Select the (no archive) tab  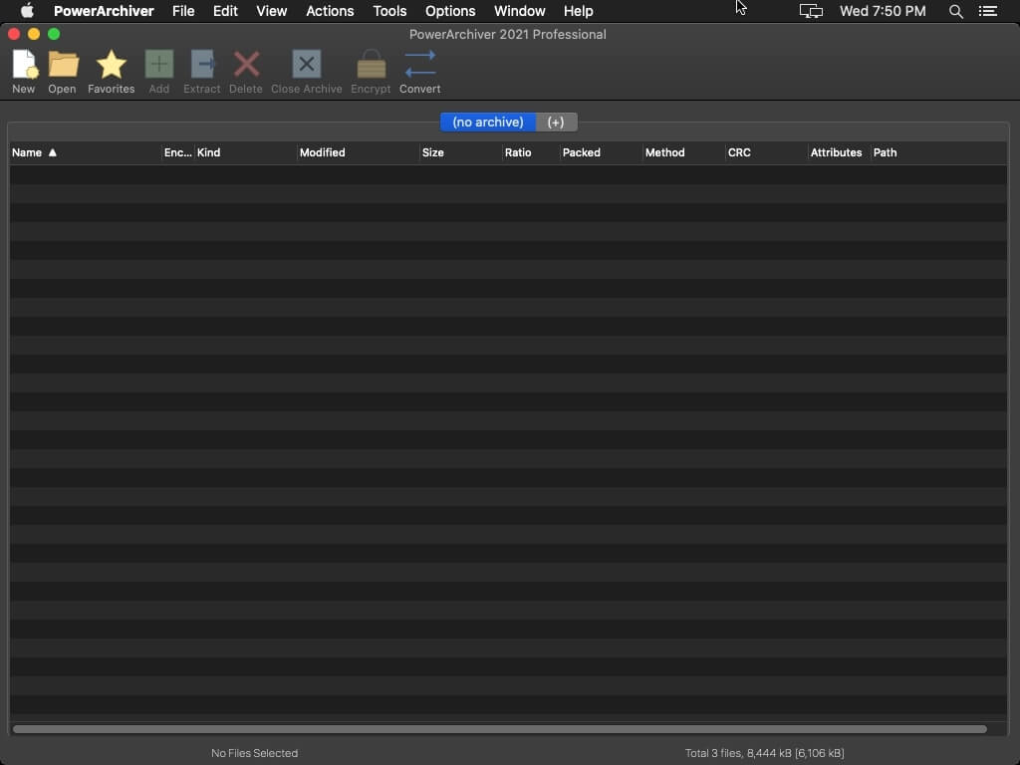tap(488, 123)
